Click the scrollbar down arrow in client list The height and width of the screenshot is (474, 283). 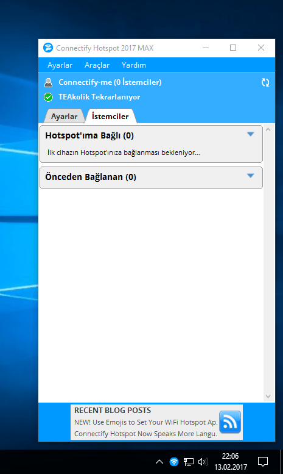[268, 397]
